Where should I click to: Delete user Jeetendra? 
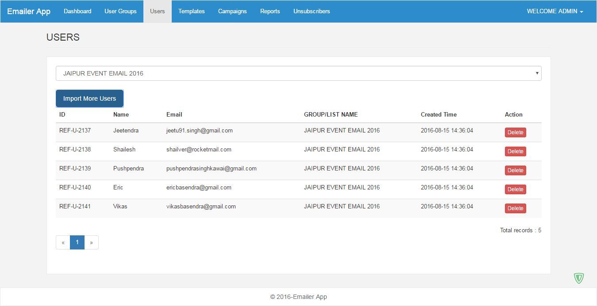tap(515, 132)
